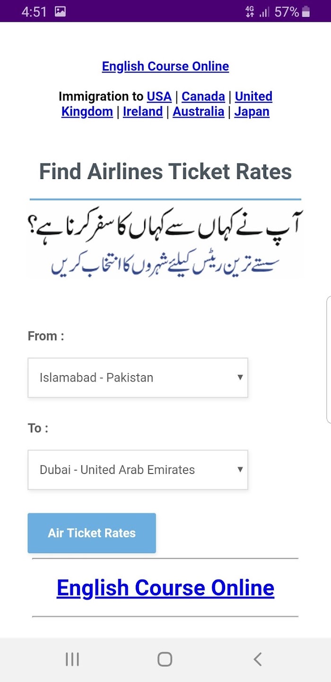The image size is (331, 682).
Task: Tap the 4G data indicator icon
Action: pyautogui.click(x=250, y=11)
